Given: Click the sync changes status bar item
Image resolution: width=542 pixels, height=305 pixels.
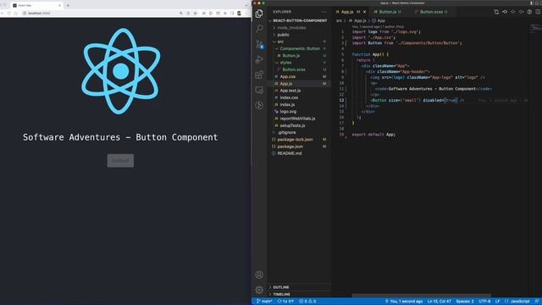Looking at the screenshot, I should 285,302.
